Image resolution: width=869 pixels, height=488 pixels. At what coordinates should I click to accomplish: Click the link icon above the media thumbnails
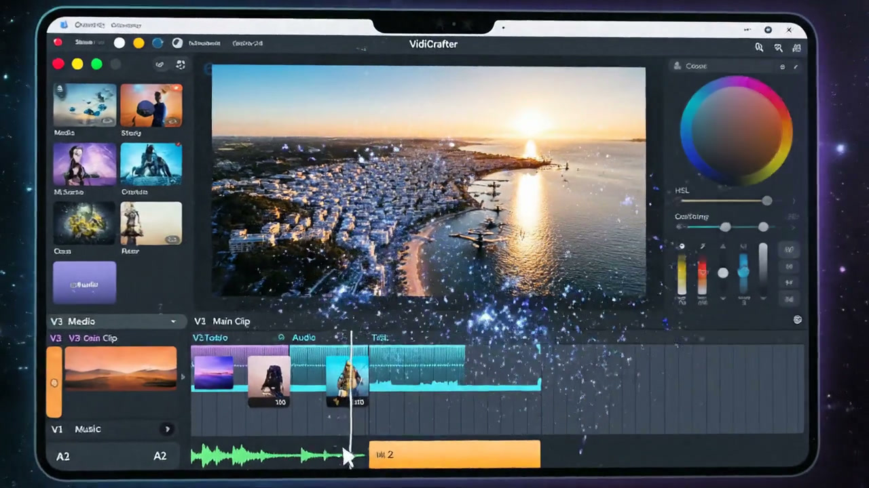tap(160, 65)
